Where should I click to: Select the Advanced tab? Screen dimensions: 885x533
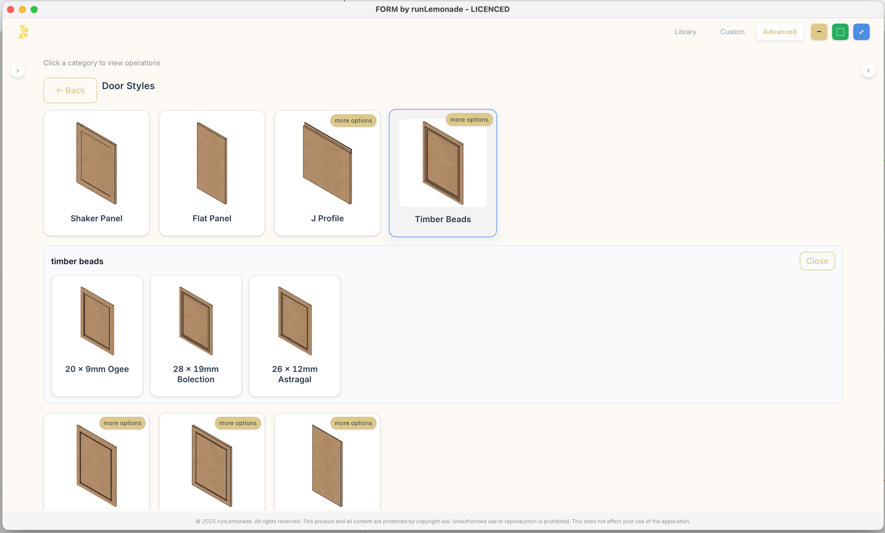pyautogui.click(x=779, y=32)
